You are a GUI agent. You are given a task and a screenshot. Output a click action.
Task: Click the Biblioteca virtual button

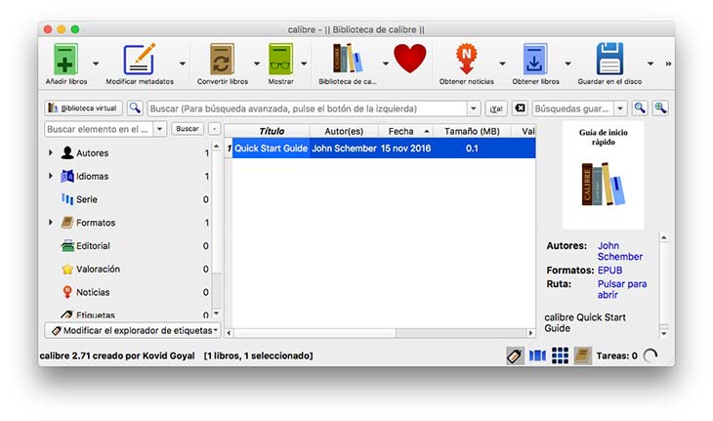click(x=84, y=108)
